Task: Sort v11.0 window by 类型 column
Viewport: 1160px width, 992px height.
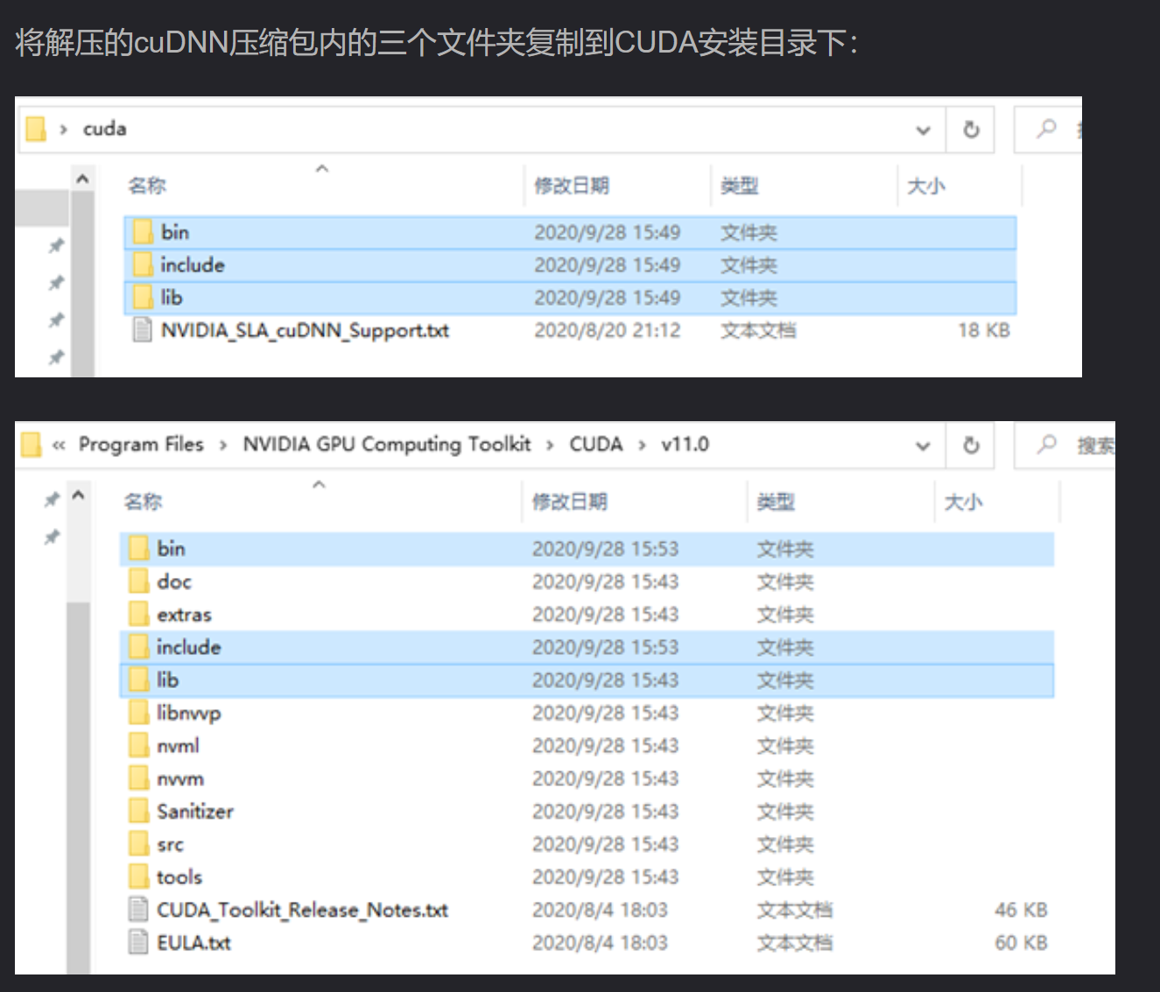Action: (x=776, y=502)
